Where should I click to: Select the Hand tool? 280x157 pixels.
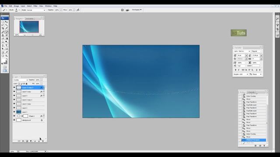pyautogui.click(x=3, y=56)
